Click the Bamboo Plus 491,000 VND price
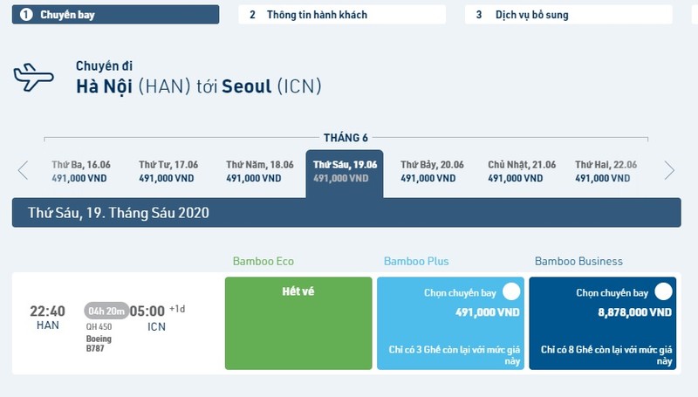 point(488,312)
